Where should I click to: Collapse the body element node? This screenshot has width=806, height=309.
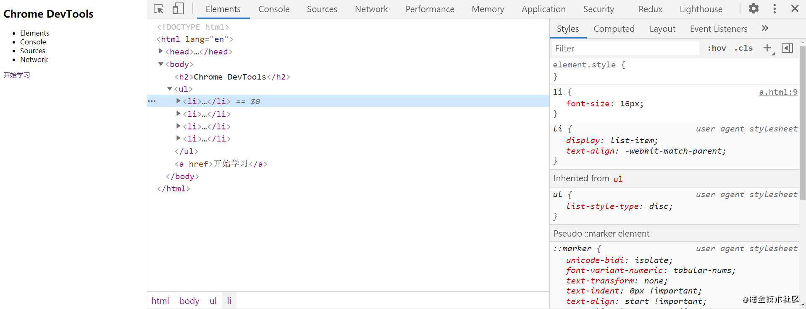coord(160,64)
